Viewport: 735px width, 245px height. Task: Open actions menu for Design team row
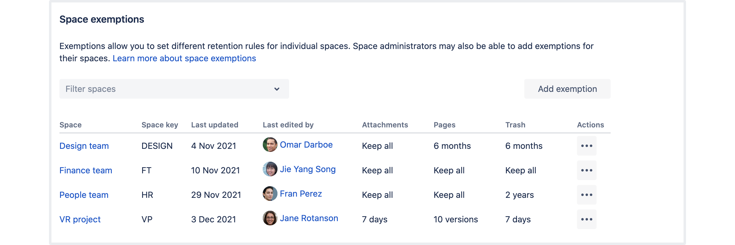pos(586,146)
